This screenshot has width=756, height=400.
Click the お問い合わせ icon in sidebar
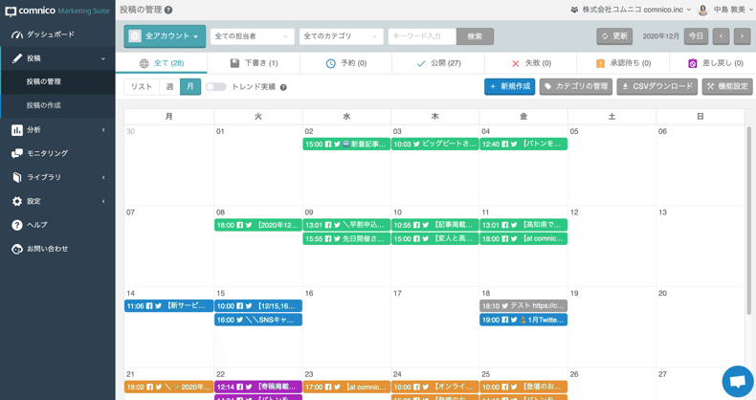(x=17, y=249)
